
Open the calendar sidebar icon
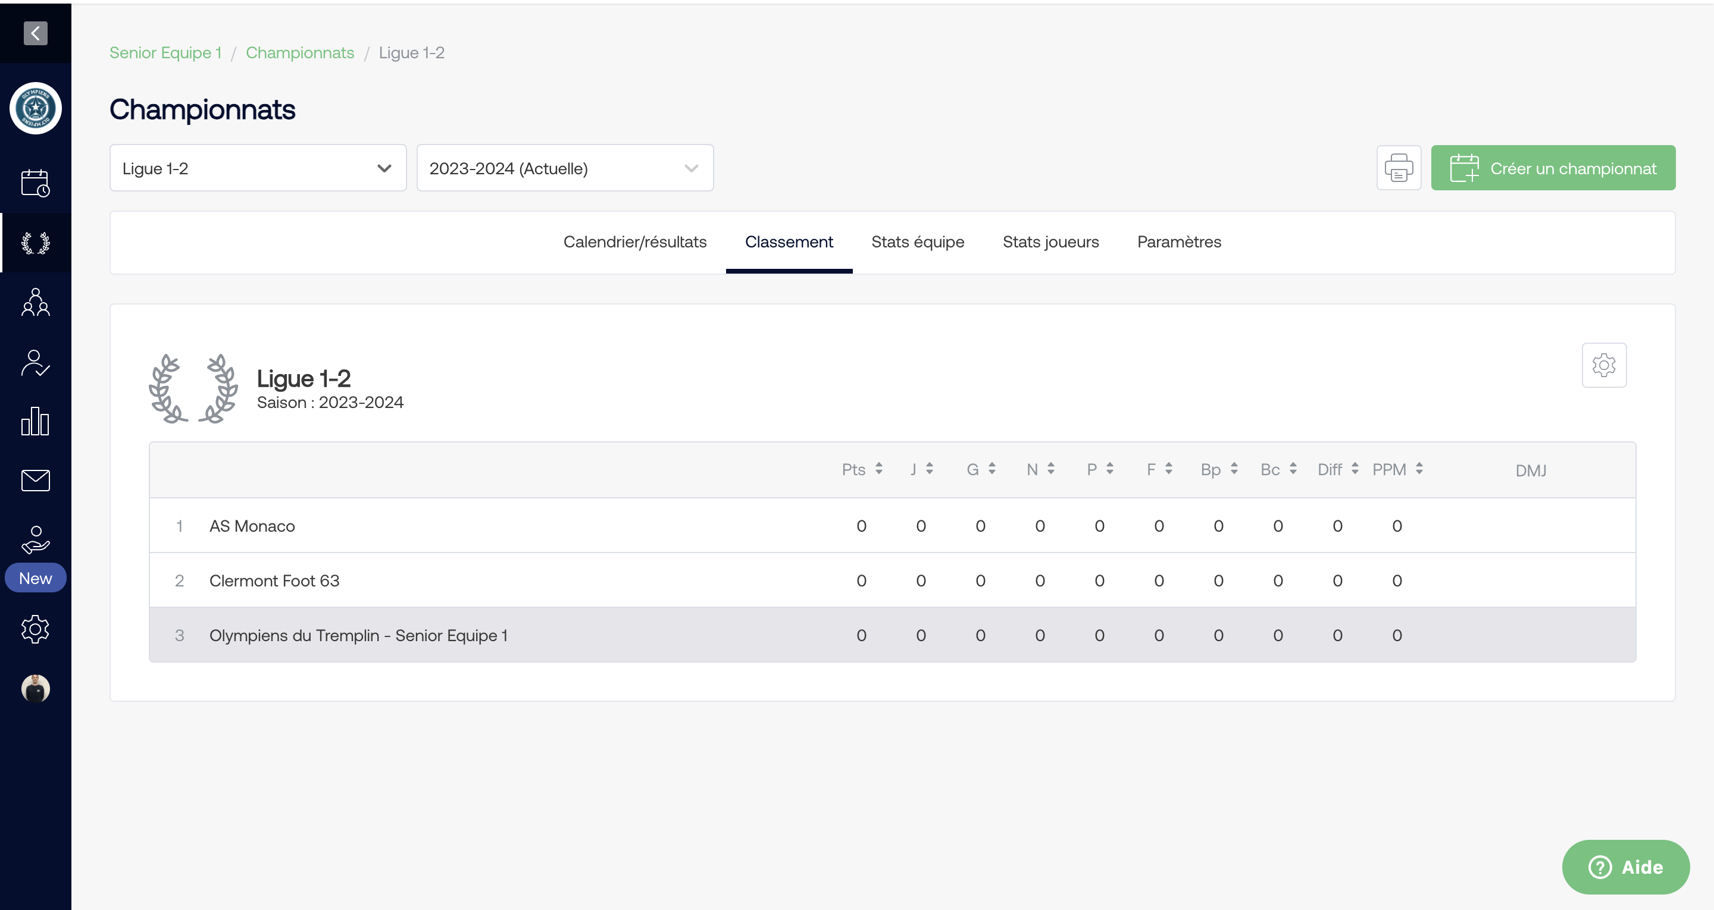pos(35,183)
